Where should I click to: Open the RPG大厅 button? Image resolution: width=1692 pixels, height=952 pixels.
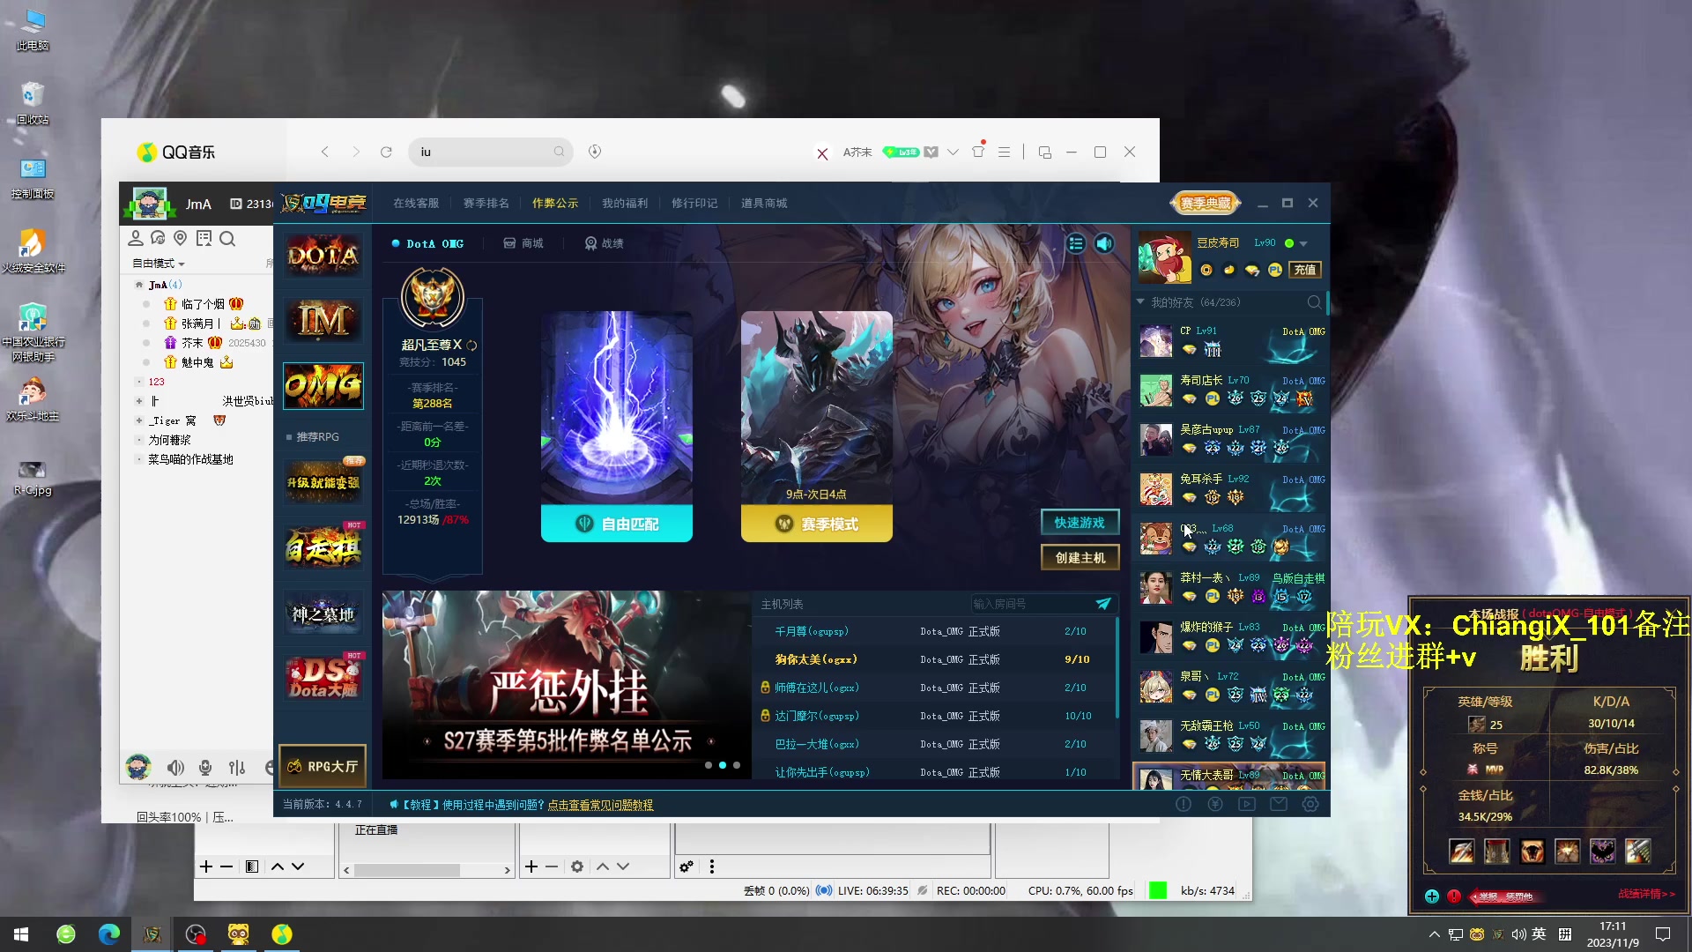click(323, 766)
